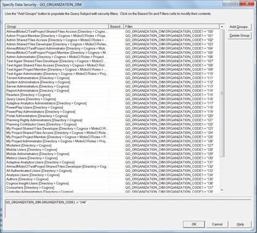Edit the filter cell ending in '137'

172,188
